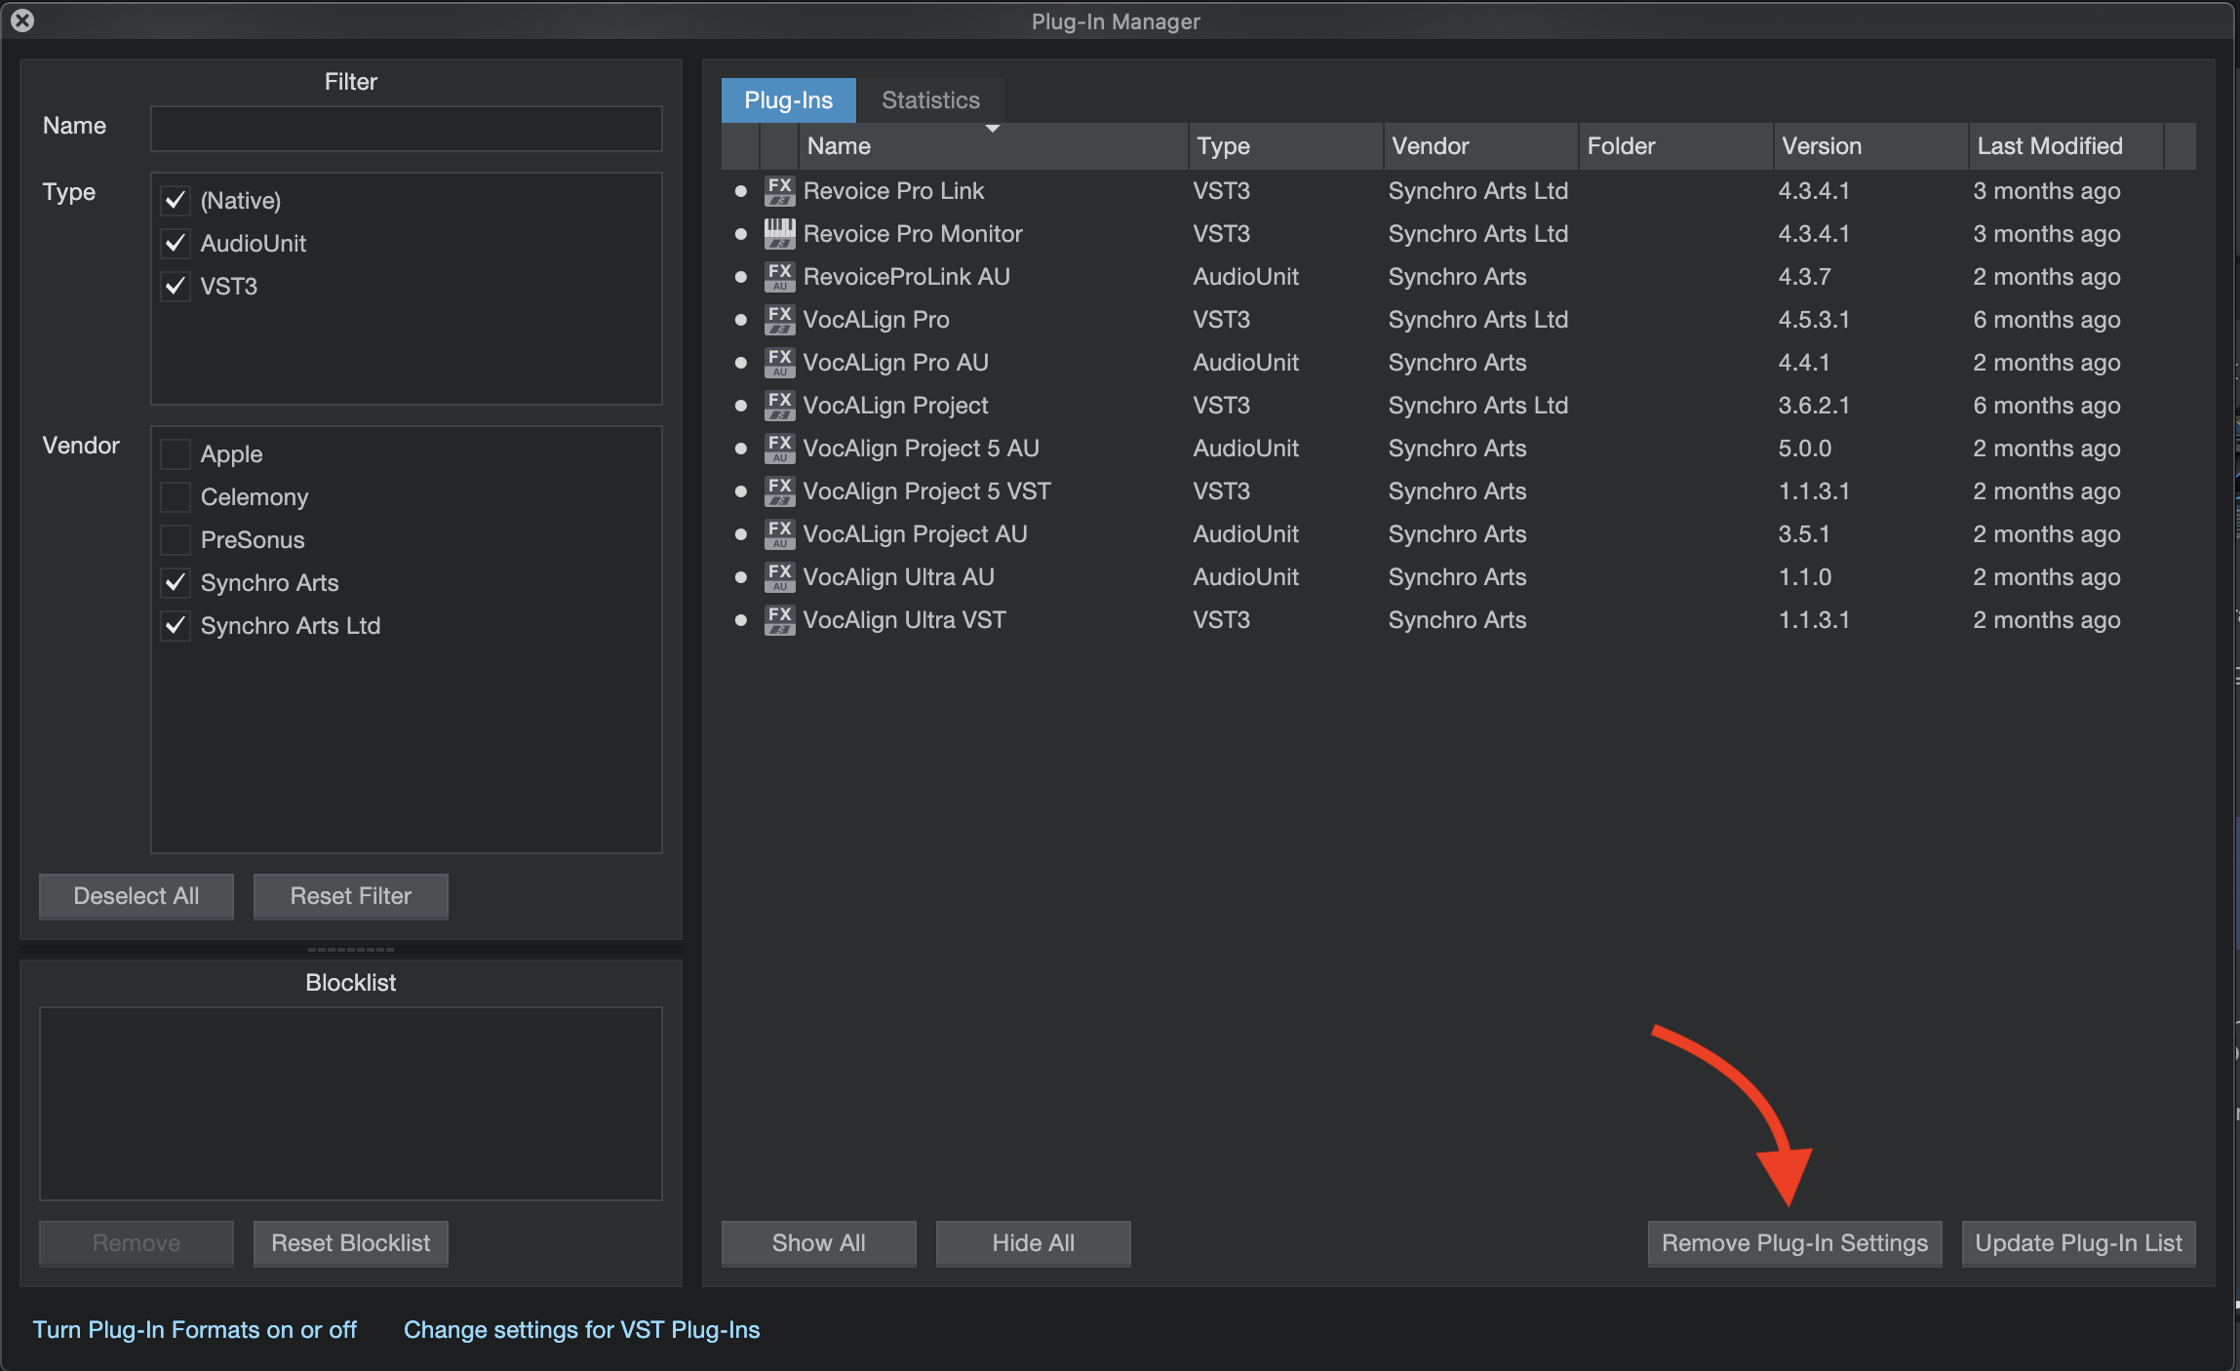Screen dimensions: 2240x1371
Task: Click Remove Plug-In Settings button
Action: (x=1794, y=1243)
